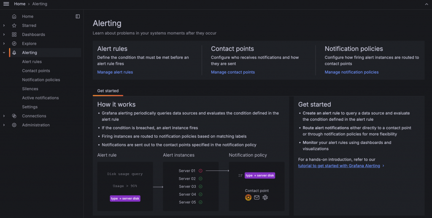The height and width of the screenshot is (218, 432).
Task: Collapse the Alerting section chevron
Action: 4,53
